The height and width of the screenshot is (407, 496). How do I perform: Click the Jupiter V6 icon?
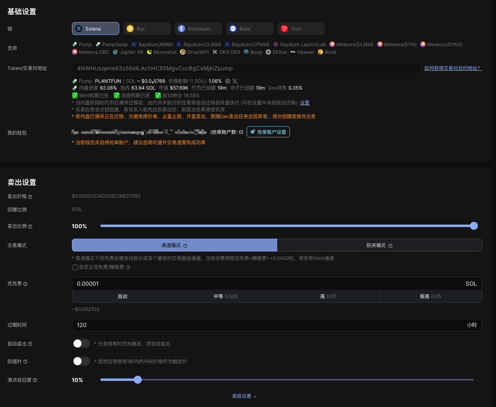pos(115,52)
